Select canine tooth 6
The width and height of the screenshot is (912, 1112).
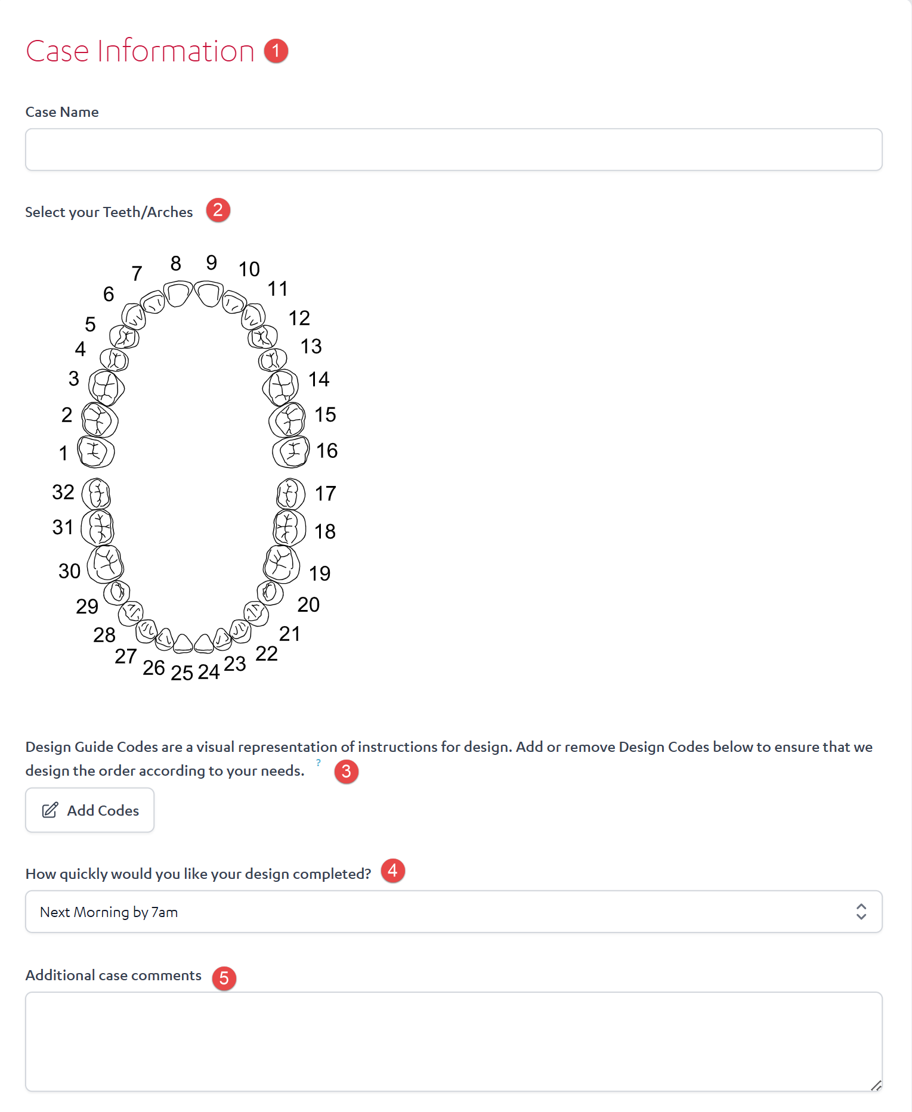(134, 316)
